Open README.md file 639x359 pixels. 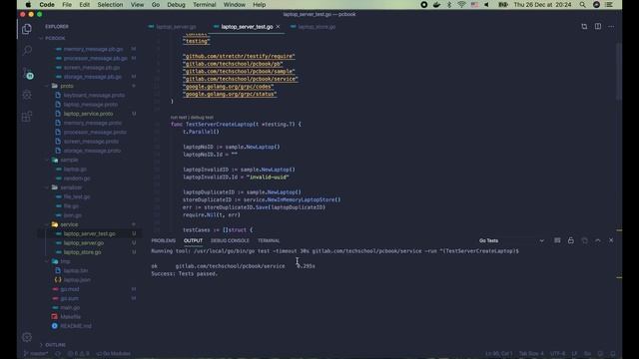click(x=76, y=326)
